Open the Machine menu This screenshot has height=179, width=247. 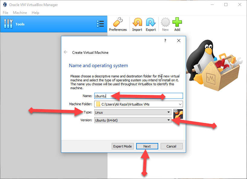pos(20,13)
